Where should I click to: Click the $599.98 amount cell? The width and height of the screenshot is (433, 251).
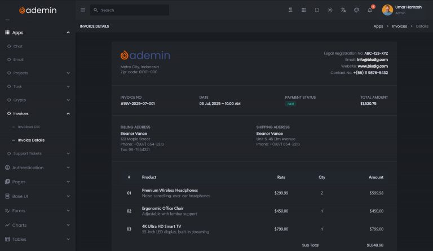[377, 193]
